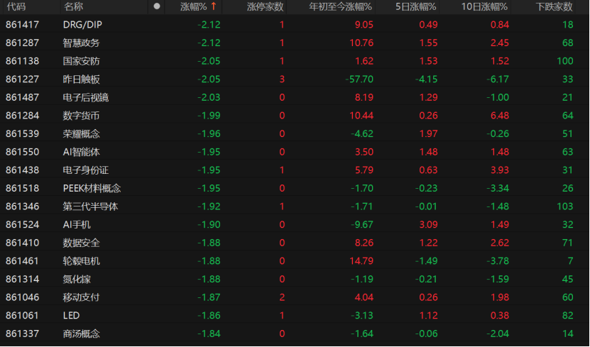590x347 pixels.
Task: Open the AI手机 sector
Action: [x=77, y=224]
